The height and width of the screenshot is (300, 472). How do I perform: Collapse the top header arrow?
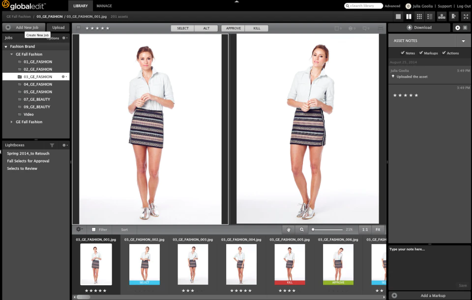(x=236, y=1)
